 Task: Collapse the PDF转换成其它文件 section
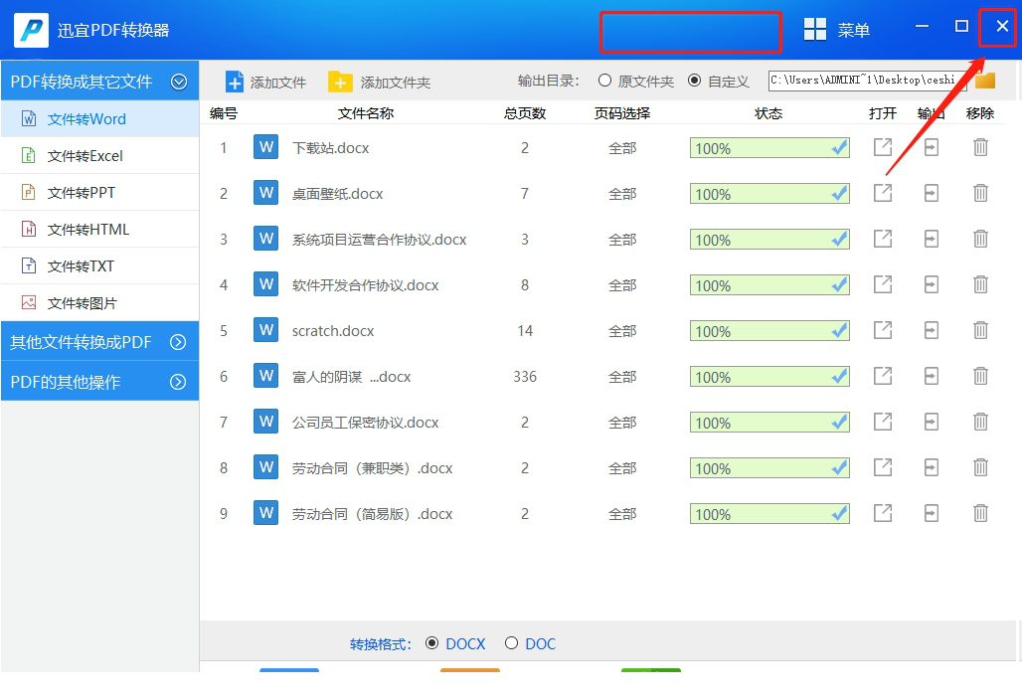pyautogui.click(x=178, y=81)
